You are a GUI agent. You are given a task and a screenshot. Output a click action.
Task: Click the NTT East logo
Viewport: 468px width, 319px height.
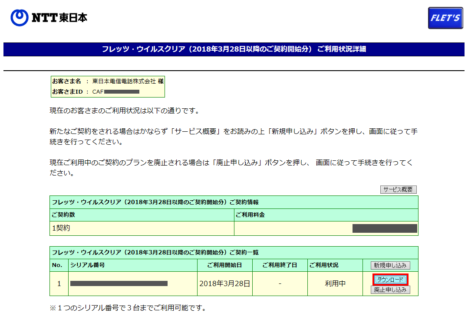point(49,18)
